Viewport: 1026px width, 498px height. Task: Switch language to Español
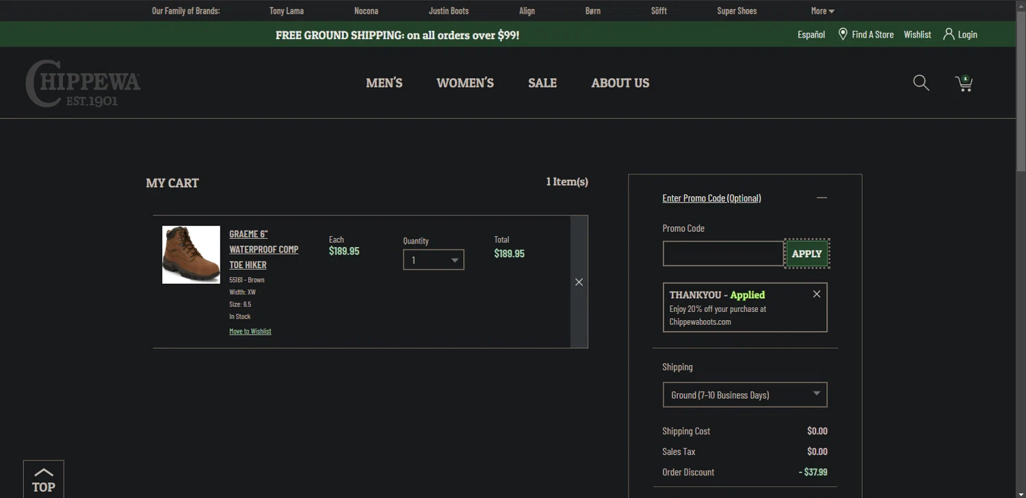coord(811,34)
